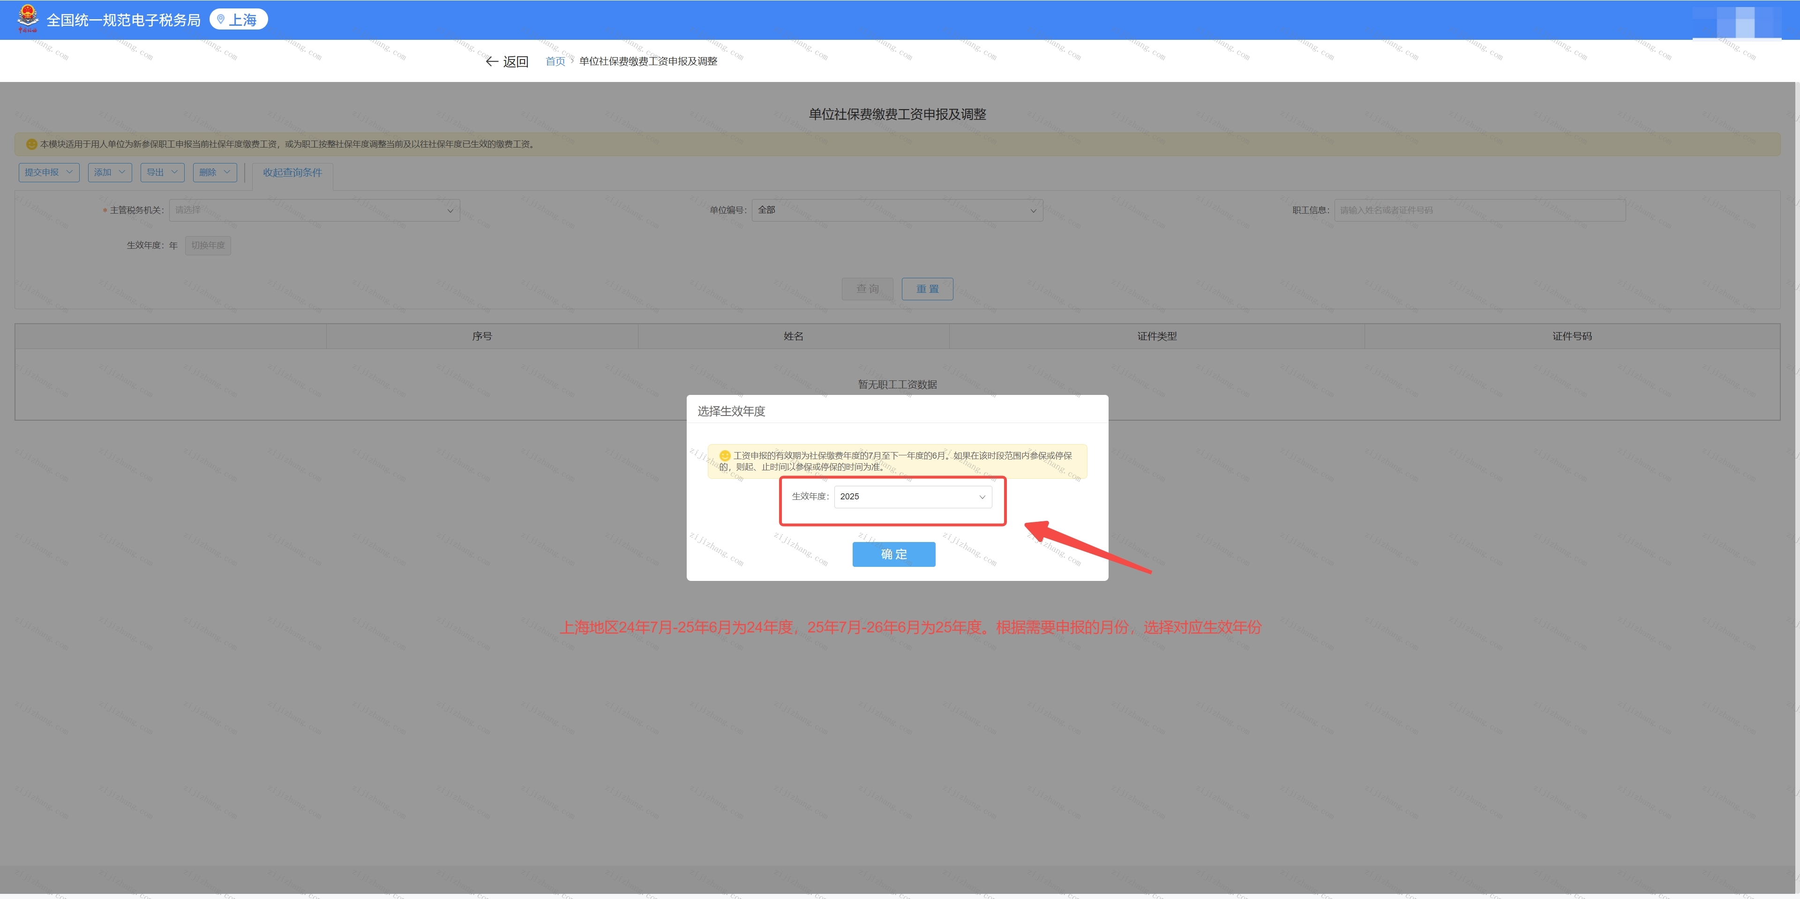Select the 收起查询条件 tab
This screenshot has width=1800, height=899.
[292, 172]
